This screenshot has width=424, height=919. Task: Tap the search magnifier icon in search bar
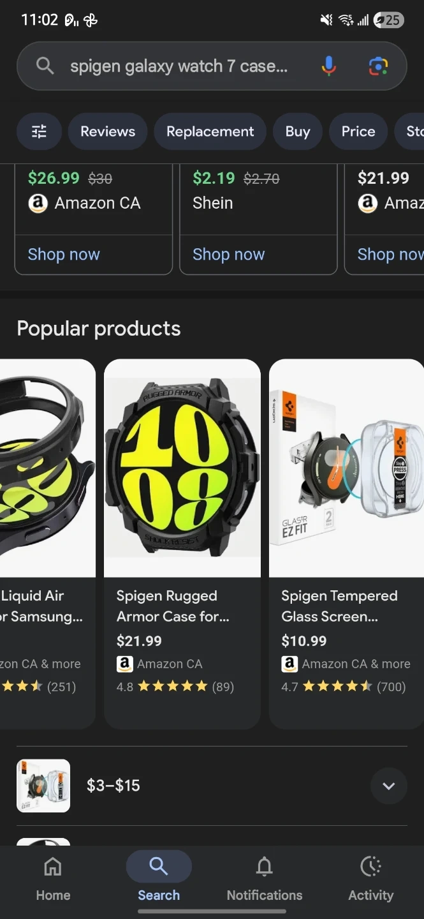pyautogui.click(x=45, y=66)
